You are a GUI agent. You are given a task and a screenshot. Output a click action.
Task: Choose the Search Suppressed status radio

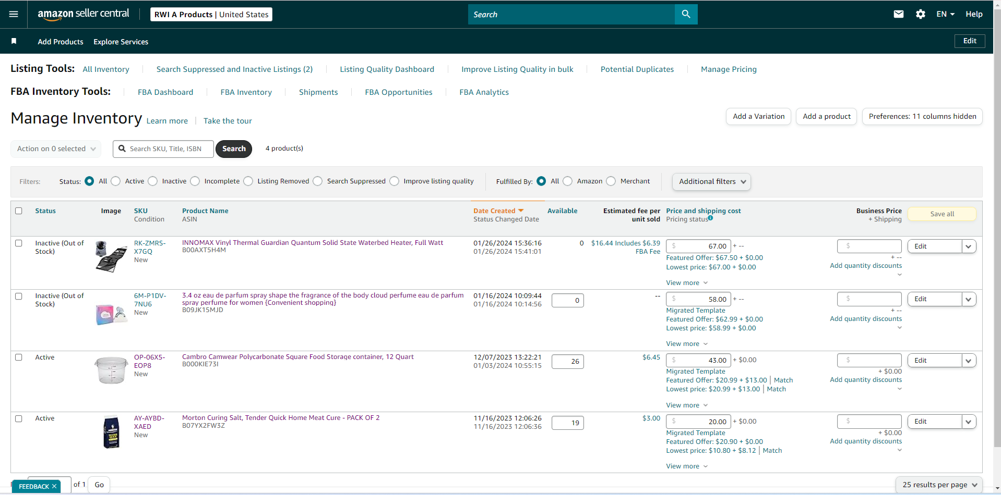318,181
